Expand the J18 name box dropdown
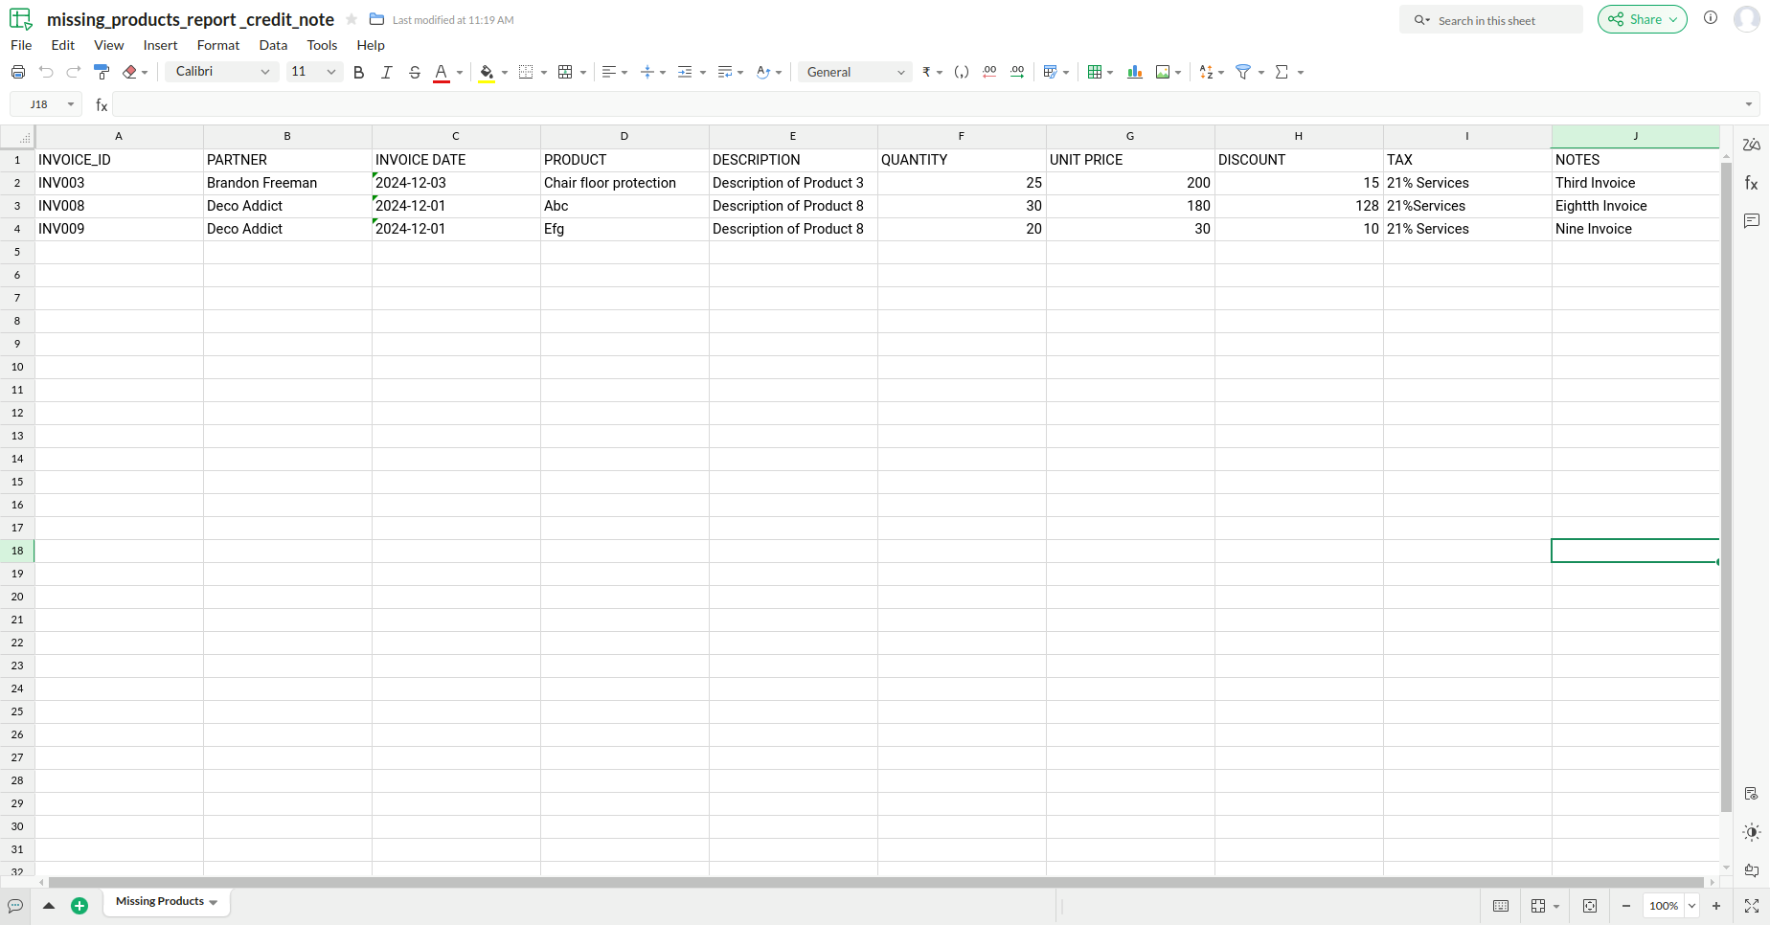This screenshot has height=925, width=1770. point(71,104)
